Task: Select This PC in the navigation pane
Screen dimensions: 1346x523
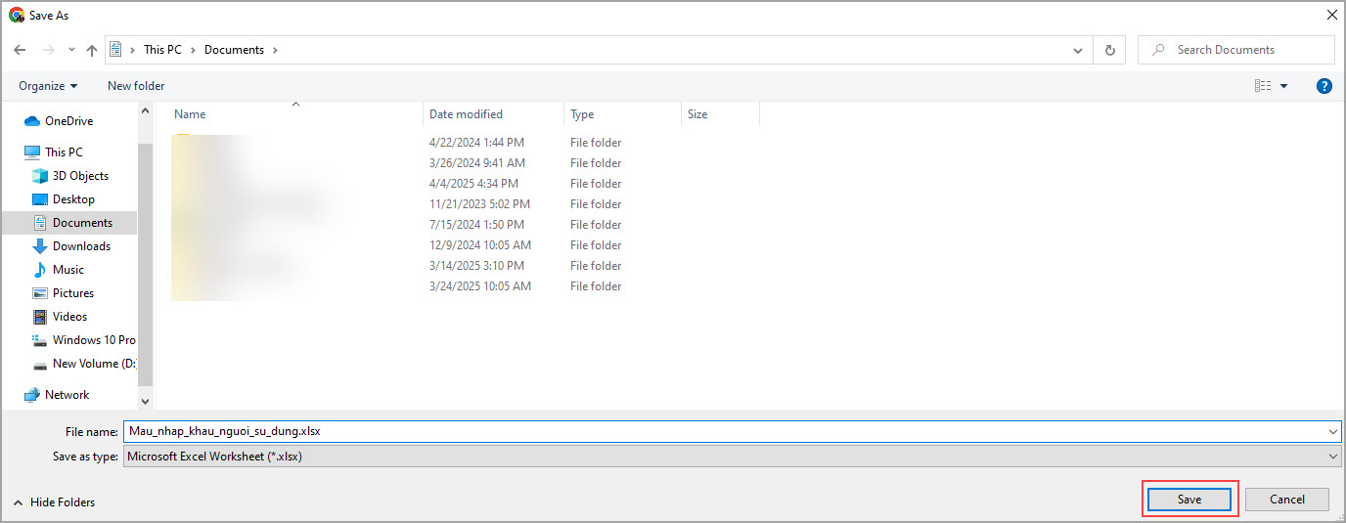Action: click(x=64, y=152)
